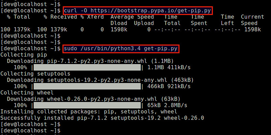The width and height of the screenshot is (271, 135).
Task: Select the "Collecting wheel" output line
Action: (27, 93)
